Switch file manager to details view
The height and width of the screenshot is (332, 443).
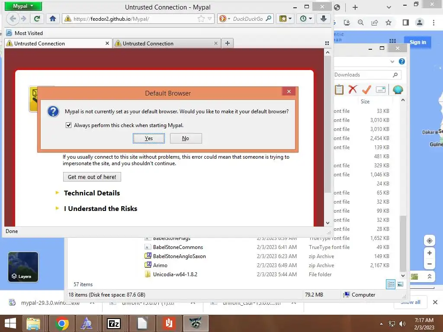click(391, 284)
